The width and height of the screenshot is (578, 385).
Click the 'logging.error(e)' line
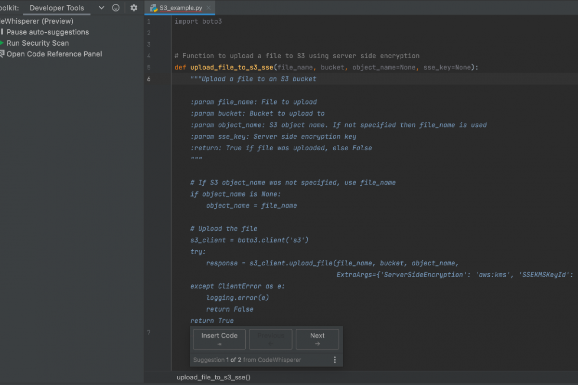click(x=237, y=298)
